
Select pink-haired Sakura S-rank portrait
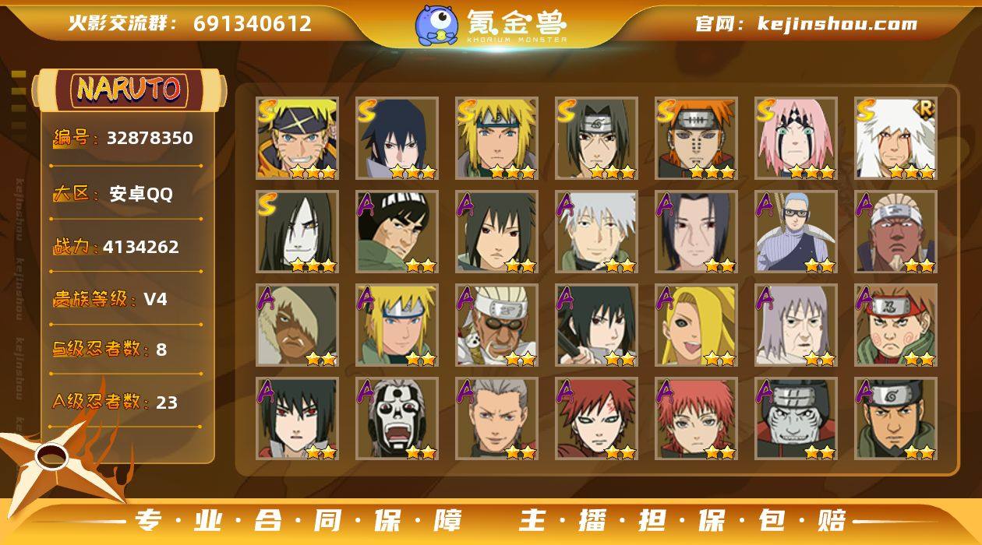pyautogui.click(x=796, y=138)
